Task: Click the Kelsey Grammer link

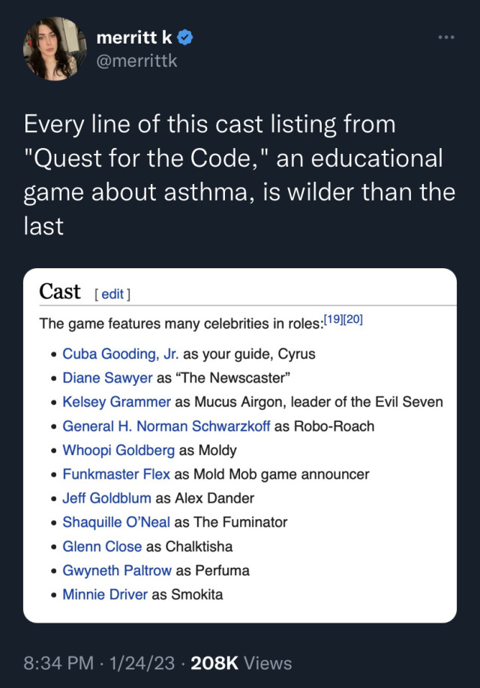Action: click(116, 402)
